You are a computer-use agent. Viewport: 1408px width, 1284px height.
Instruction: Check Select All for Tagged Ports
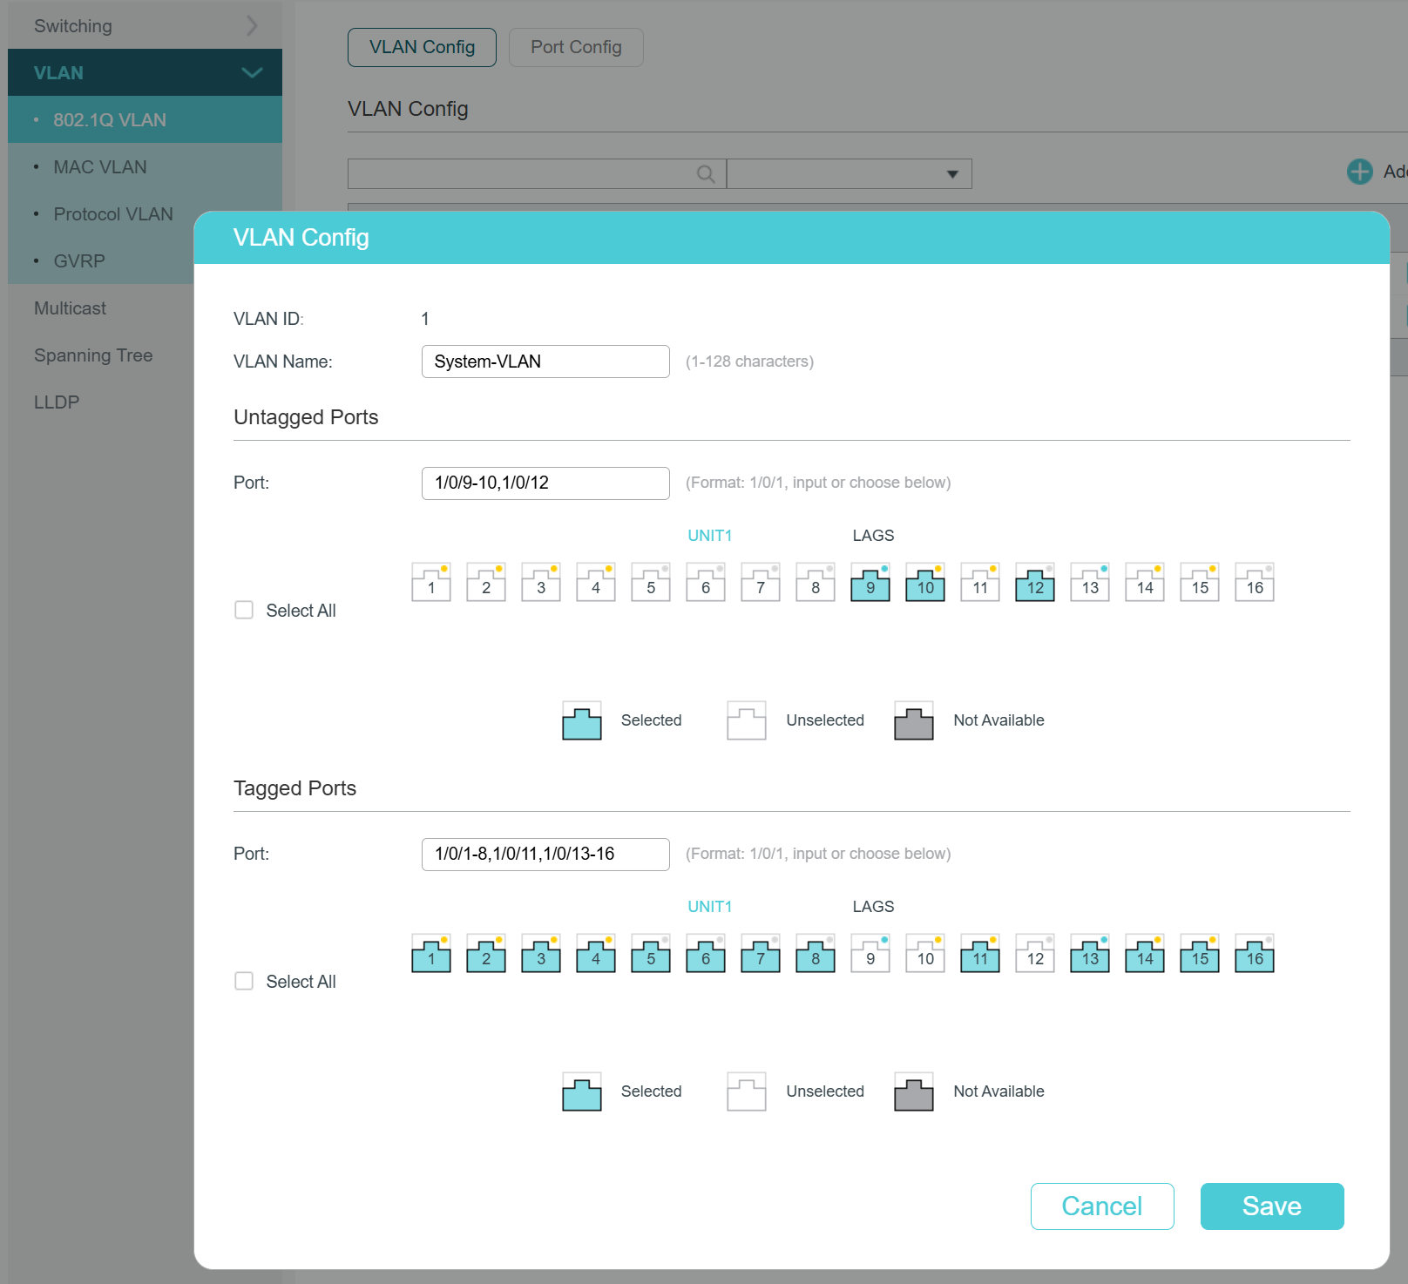click(244, 982)
